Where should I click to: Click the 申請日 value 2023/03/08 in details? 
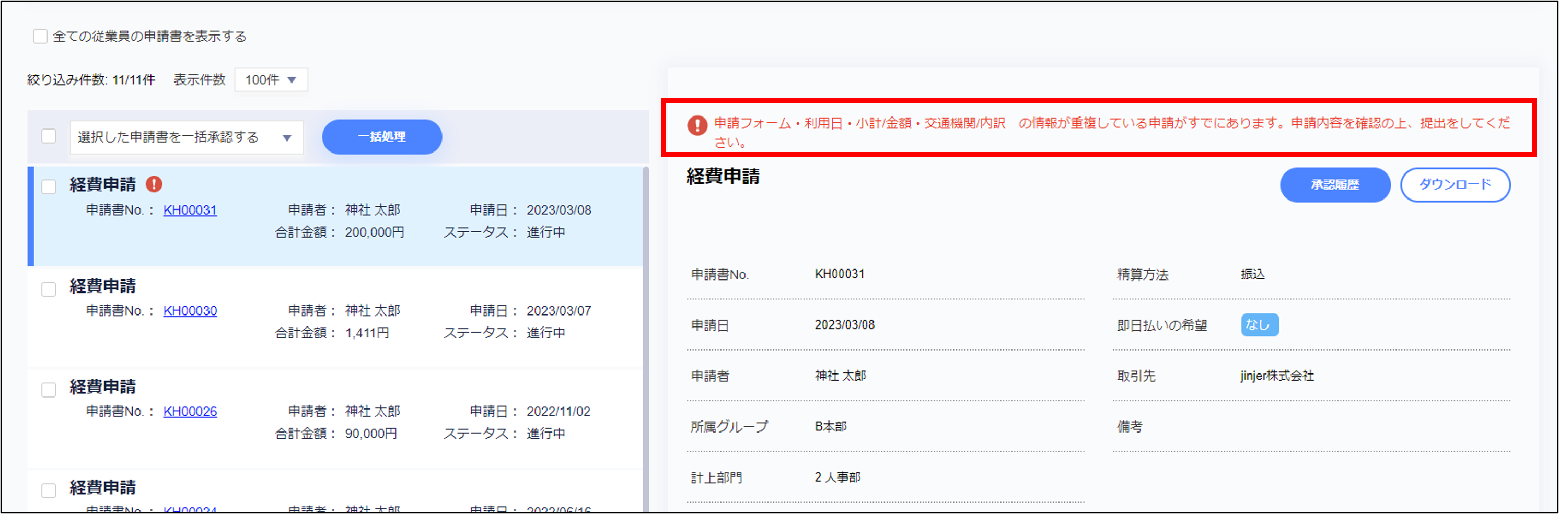[844, 325]
